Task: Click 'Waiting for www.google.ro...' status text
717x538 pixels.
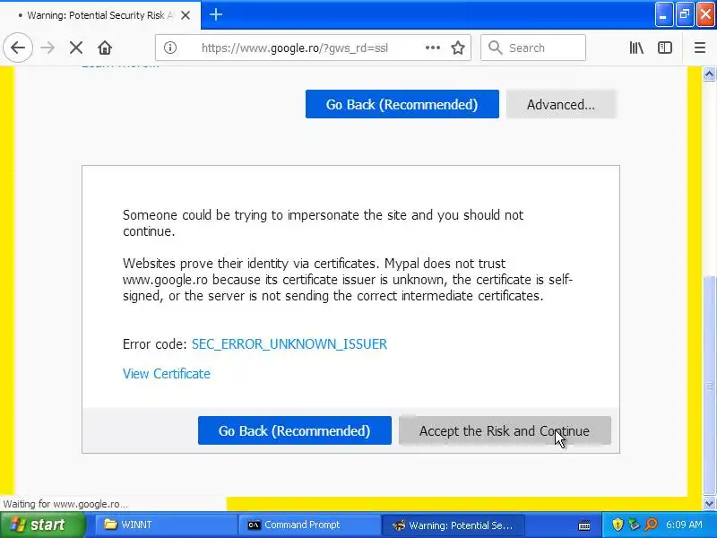Action: (65, 504)
